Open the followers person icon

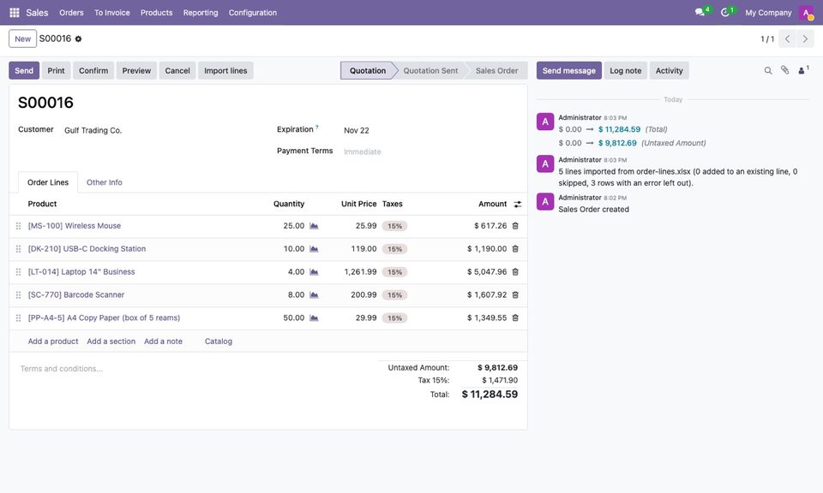[803, 70]
